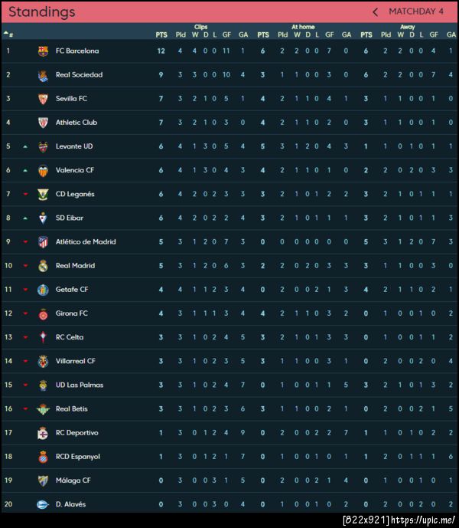Click the Málaga CF club badge

[43, 480]
